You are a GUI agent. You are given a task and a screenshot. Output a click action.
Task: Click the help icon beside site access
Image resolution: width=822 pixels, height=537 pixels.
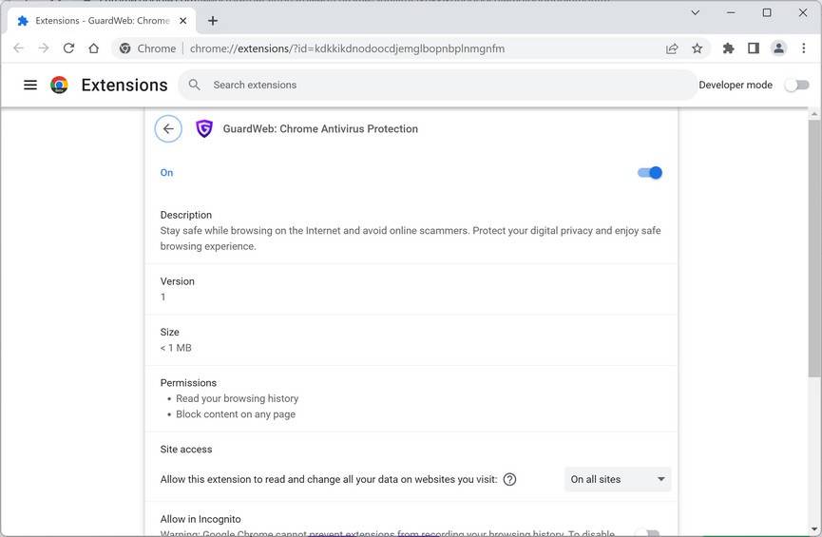point(509,479)
